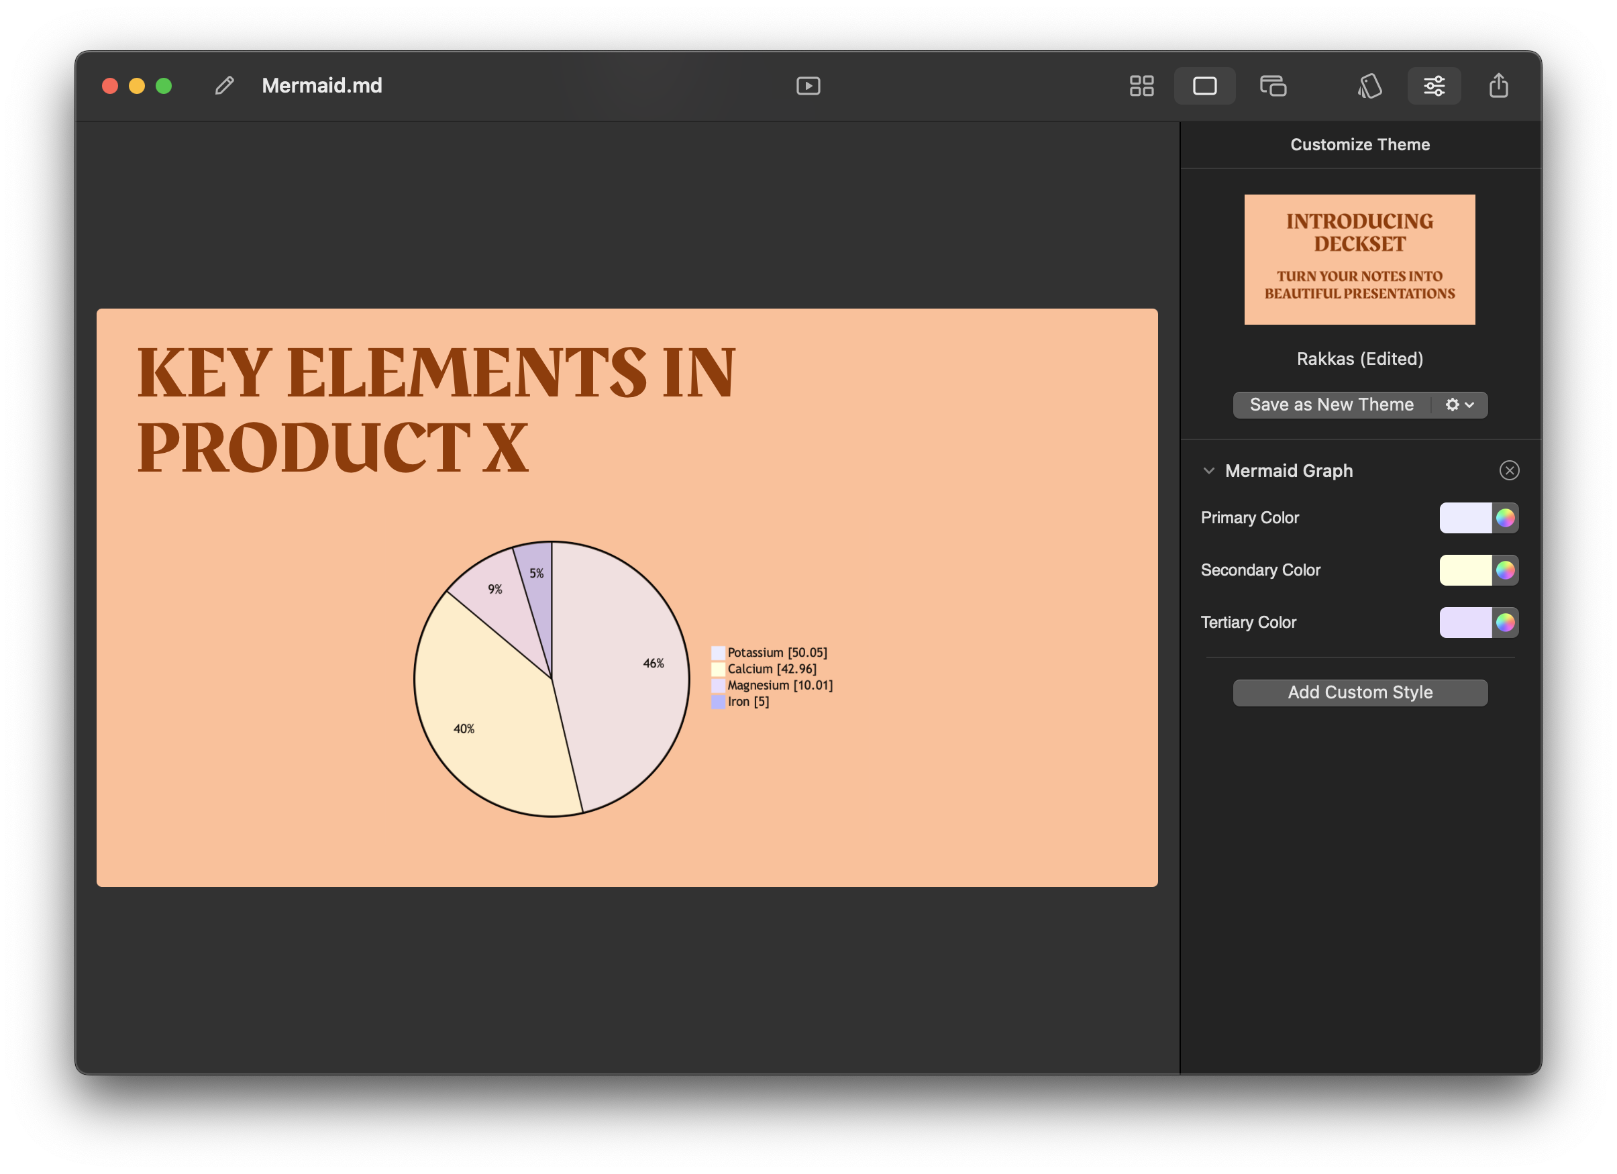Remove the Mermaid Graph custom style
Image resolution: width=1617 pixels, height=1174 pixels.
[1508, 470]
